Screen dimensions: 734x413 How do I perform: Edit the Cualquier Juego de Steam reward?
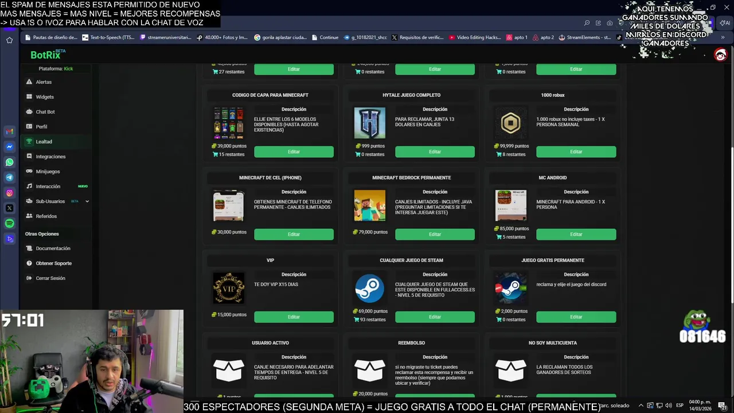pos(435,317)
